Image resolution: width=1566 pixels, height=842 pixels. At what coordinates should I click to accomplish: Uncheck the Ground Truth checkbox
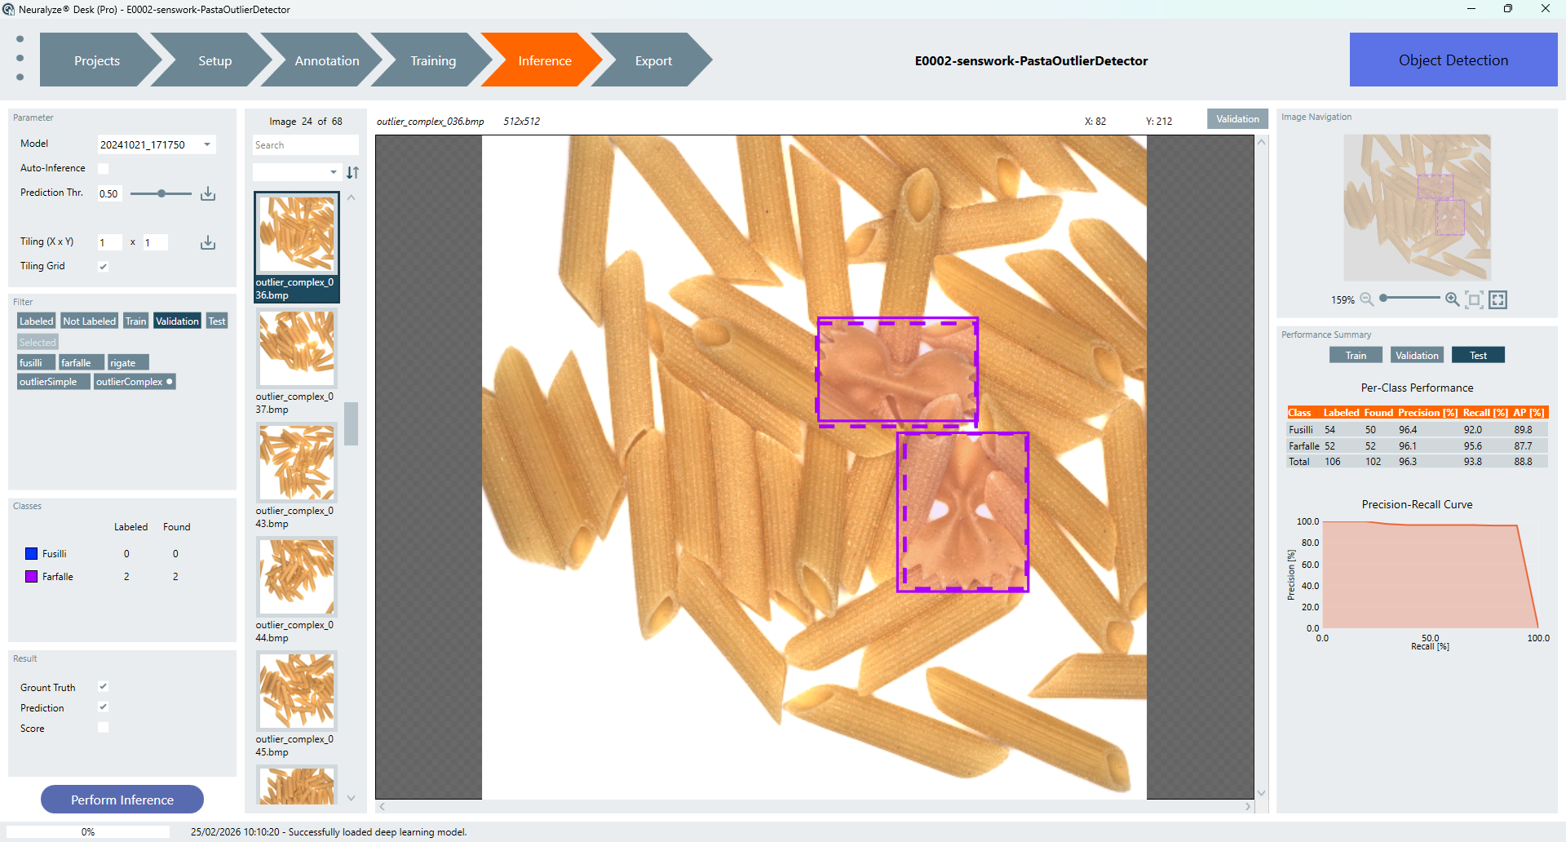(103, 687)
